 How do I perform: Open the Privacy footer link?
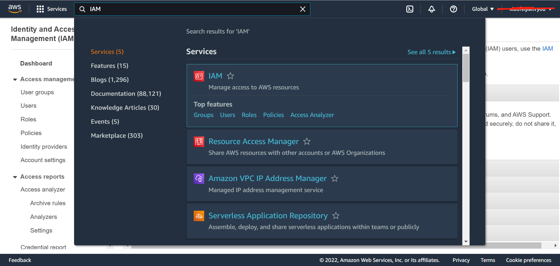461,260
